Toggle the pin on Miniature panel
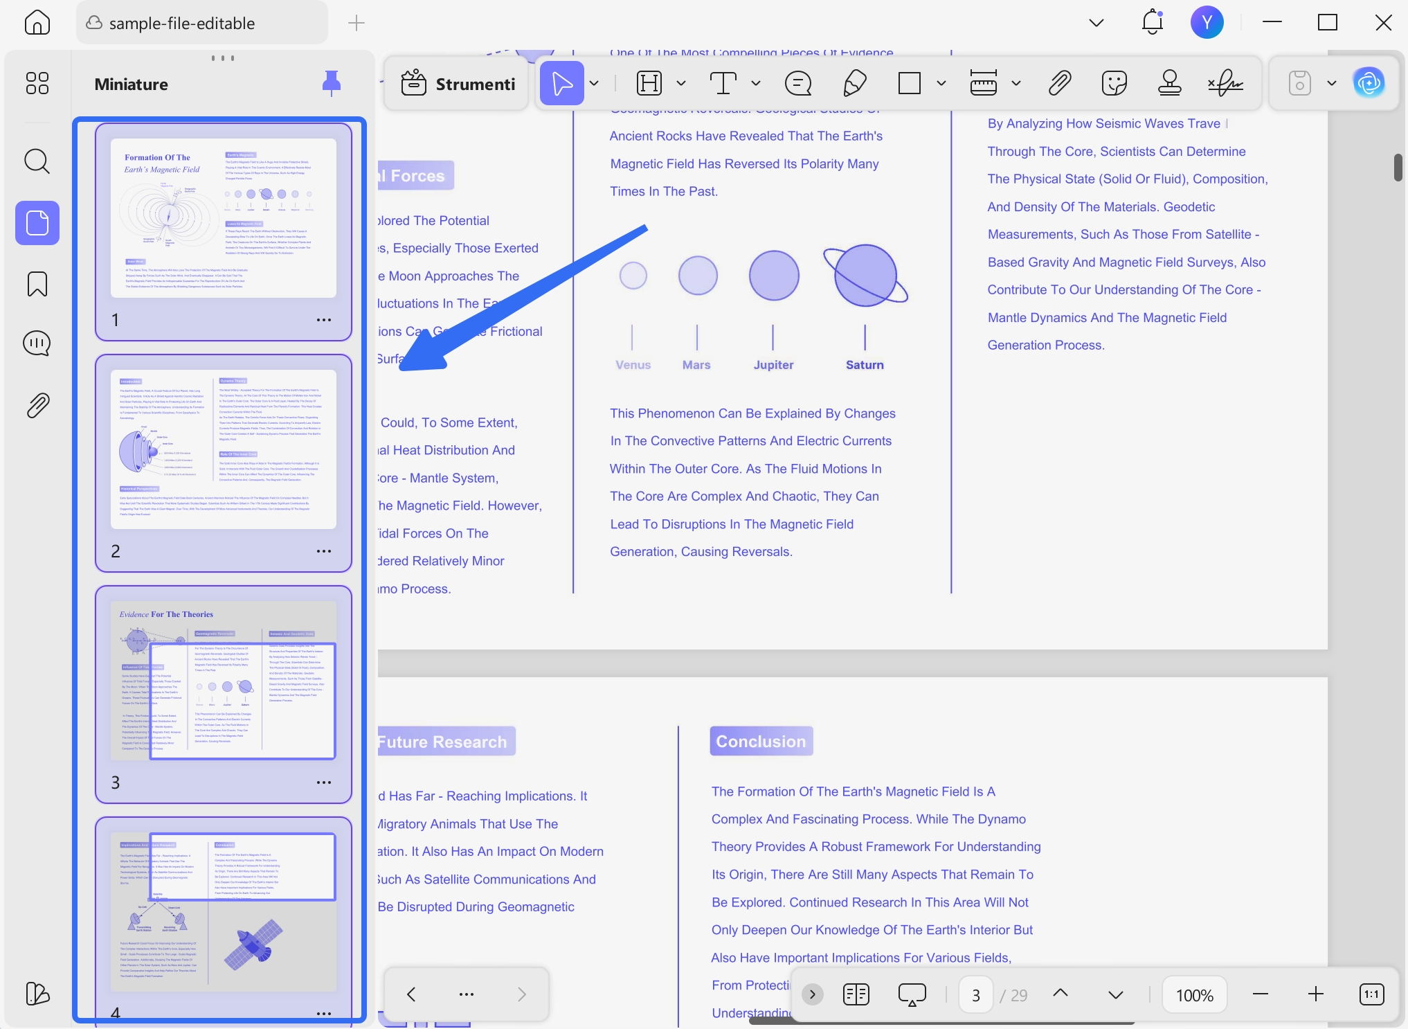1408x1029 pixels. click(x=332, y=84)
